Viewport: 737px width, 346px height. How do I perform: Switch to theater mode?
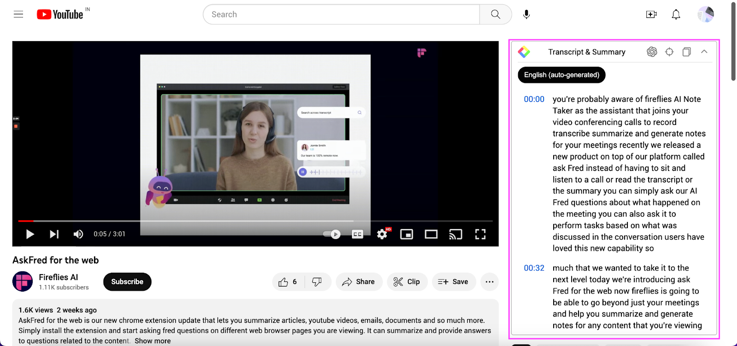431,234
